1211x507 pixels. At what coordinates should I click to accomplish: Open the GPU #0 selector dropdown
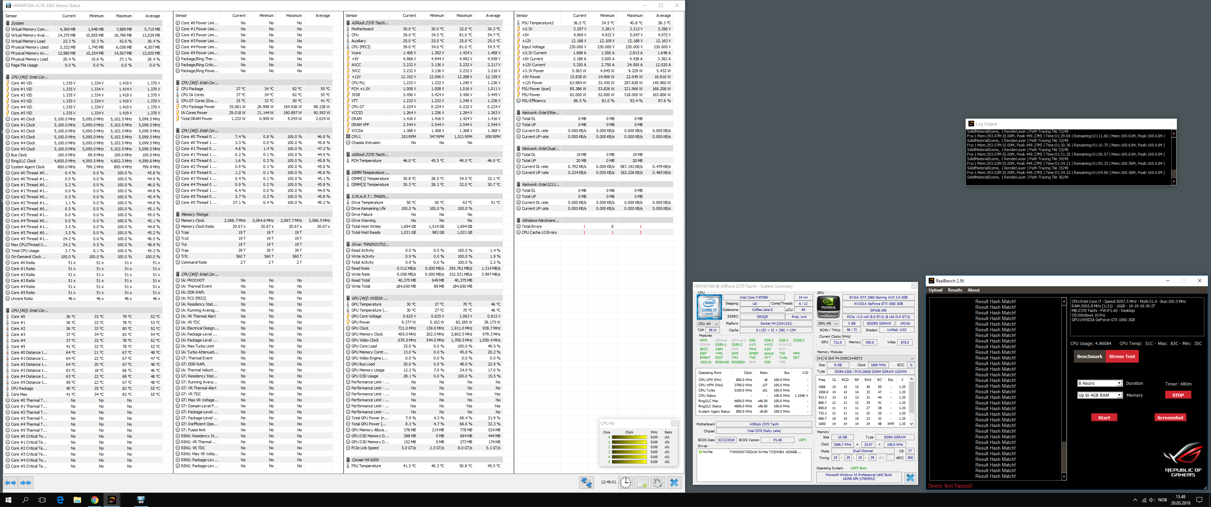(x=828, y=324)
